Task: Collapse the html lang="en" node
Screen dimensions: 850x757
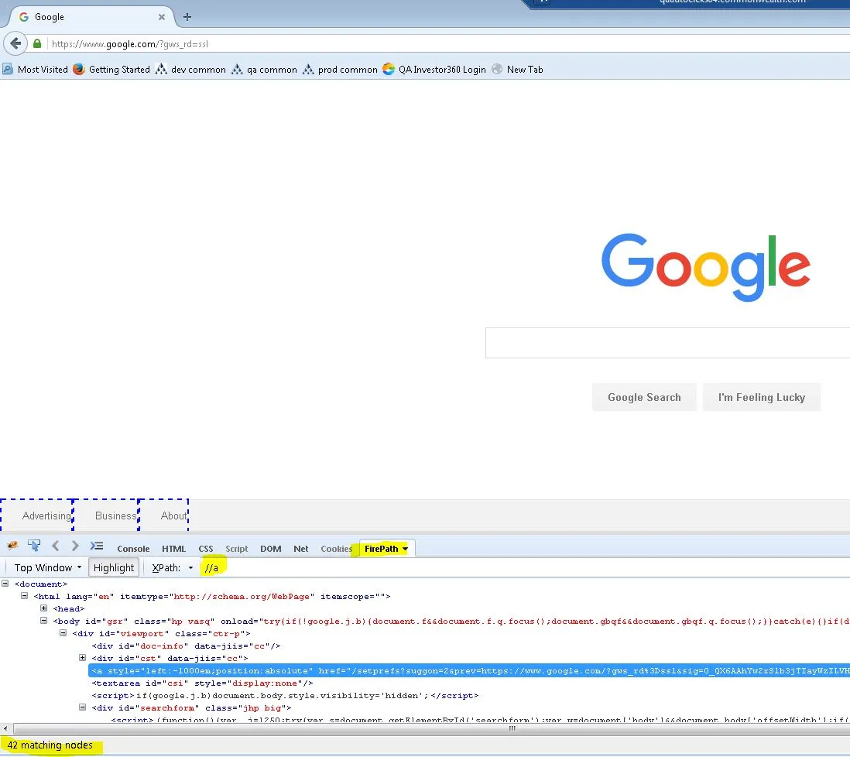Action: click(x=25, y=596)
